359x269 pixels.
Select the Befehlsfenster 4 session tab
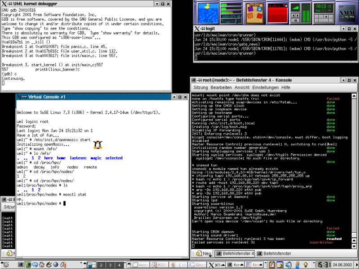(x=235, y=254)
